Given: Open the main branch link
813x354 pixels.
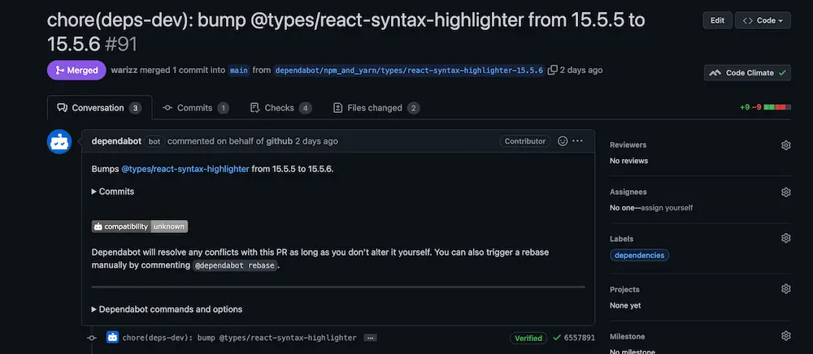Looking at the screenshot, I should tap(238, 71).
